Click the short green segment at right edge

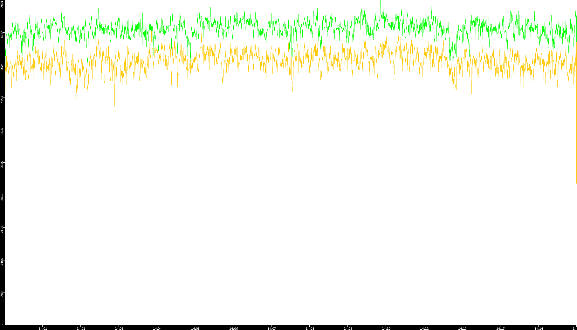pyautogui.click(x=576, y=177)
